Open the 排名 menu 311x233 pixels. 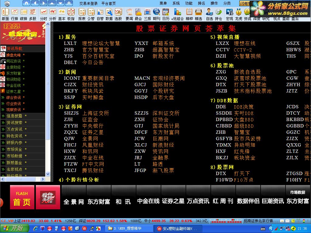coord(201,3)
